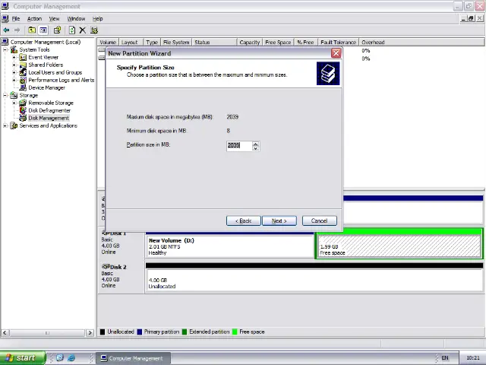Select Device Manager in the console tree
Image resolution: width=486 pixels, height=365 pixels.
[46, 87]
